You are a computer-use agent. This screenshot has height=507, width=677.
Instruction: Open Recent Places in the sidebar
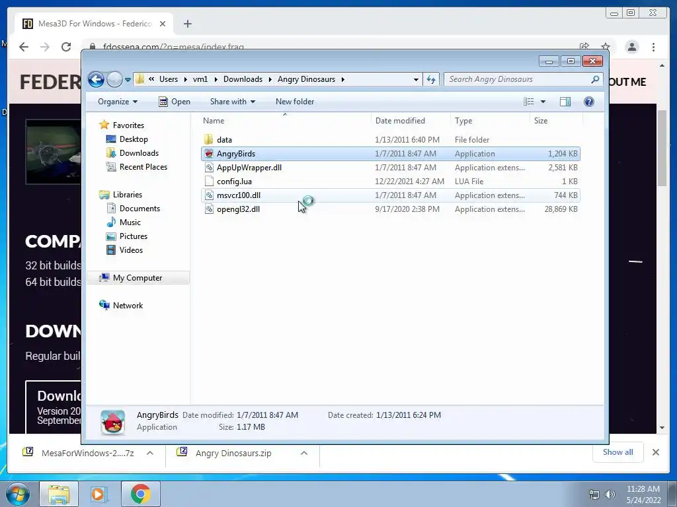143,167
